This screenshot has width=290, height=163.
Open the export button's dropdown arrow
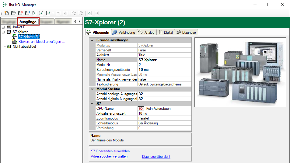53,13
